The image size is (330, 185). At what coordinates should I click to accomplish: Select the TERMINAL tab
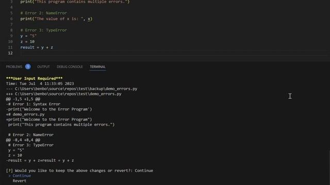[x=97, y=67]
